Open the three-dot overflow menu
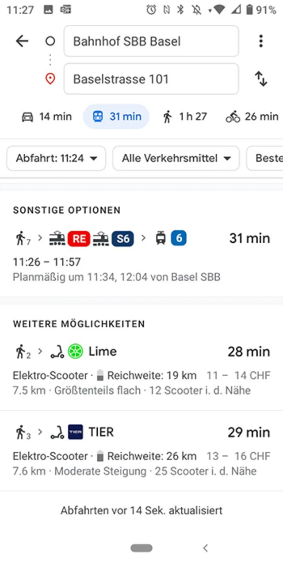This screenshot has width=283, height=567. click(x=261, y=41)
